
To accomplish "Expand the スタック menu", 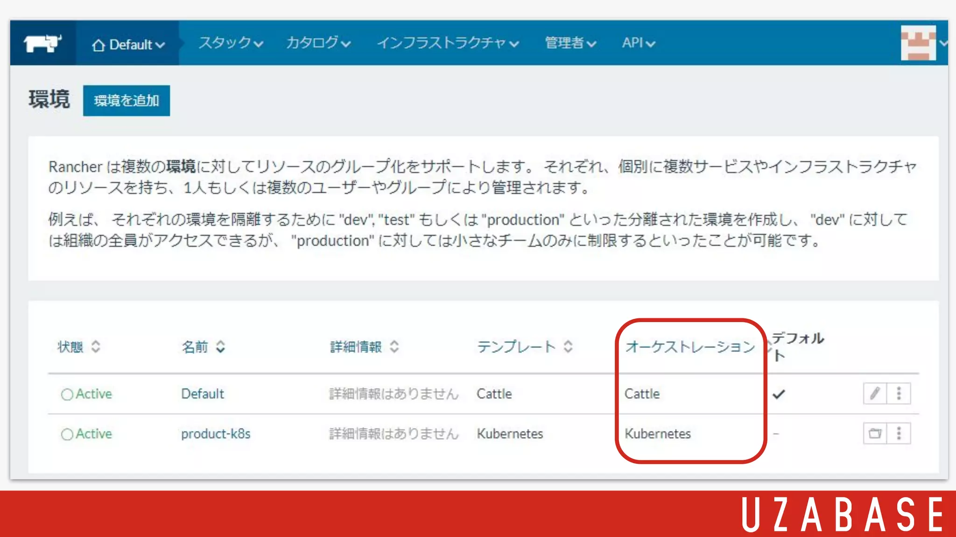I will coord(231,43).
